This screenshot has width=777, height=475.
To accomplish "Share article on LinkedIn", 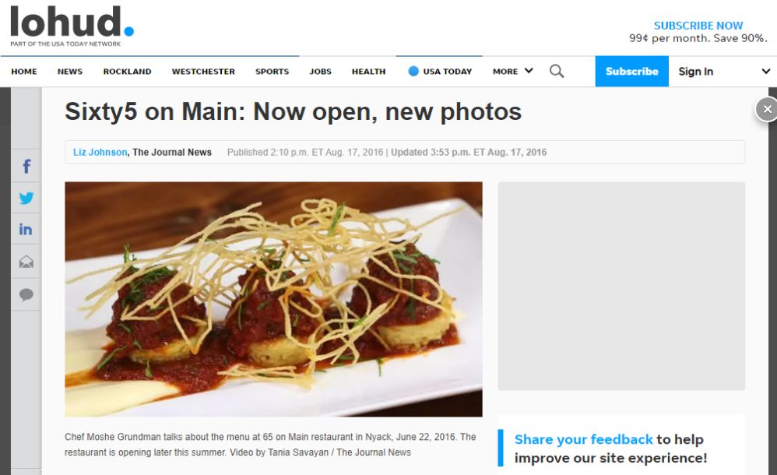I will [26, 230].
